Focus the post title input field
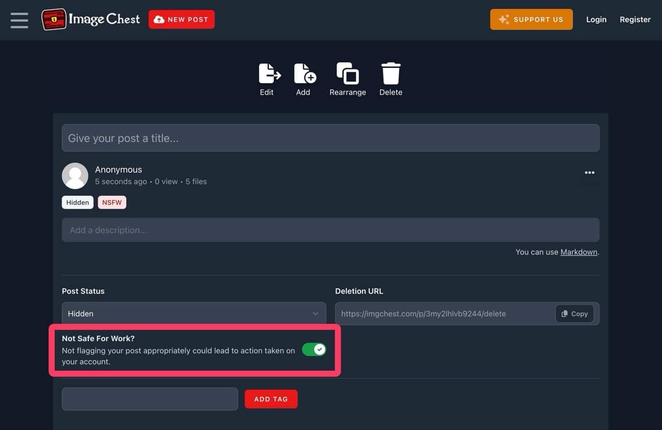The image size is (662, 430). coord(330,138)
